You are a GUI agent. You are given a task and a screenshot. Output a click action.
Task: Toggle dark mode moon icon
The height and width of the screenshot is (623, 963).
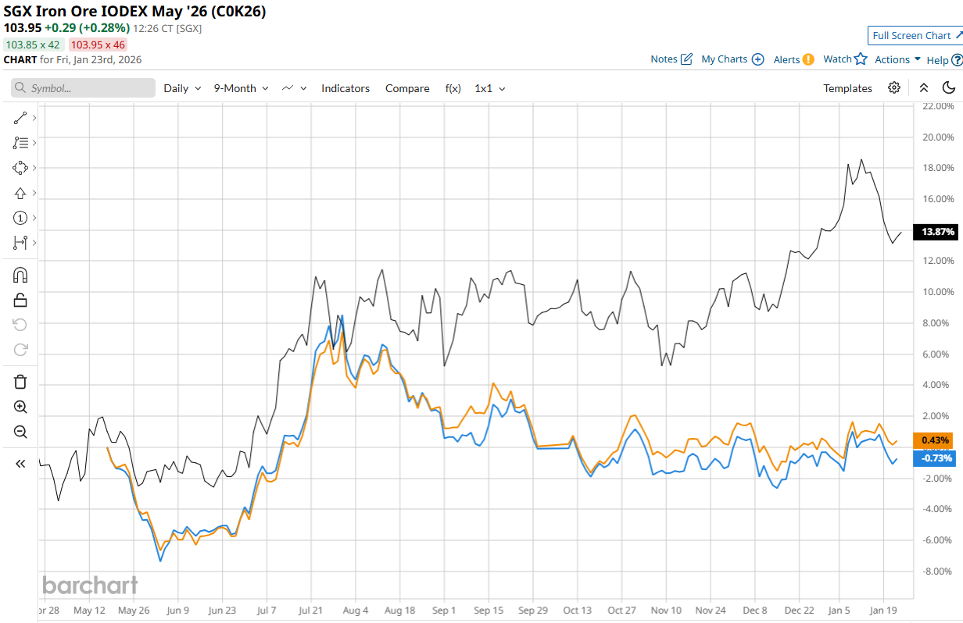click(949, 88)
